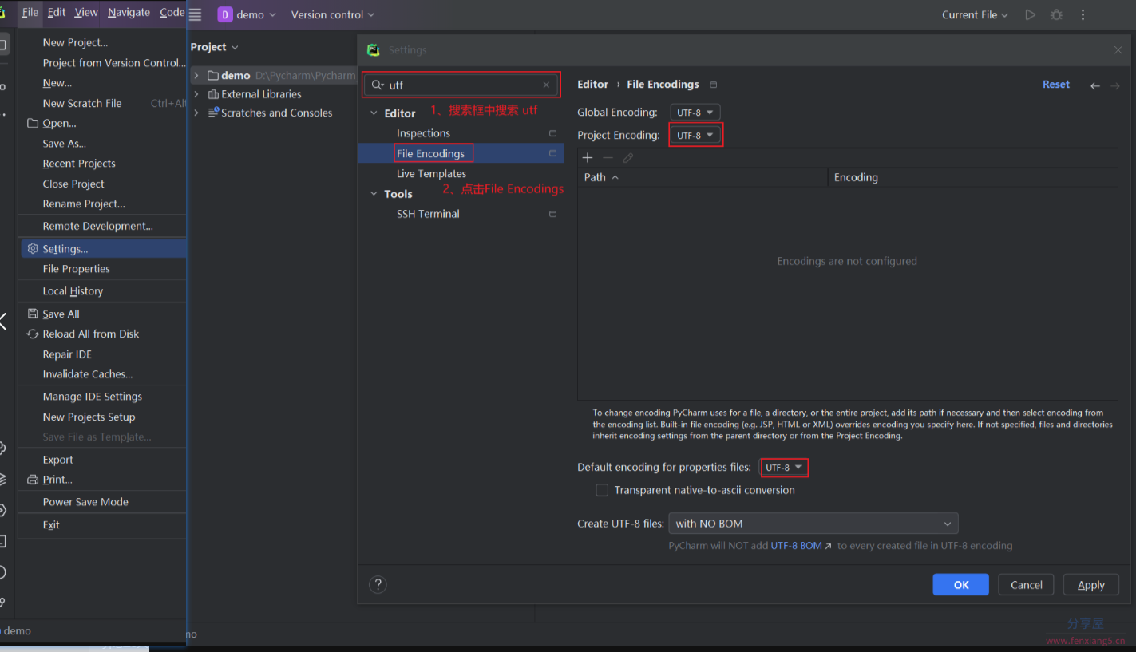Click the Run triangle icon
The width and height of the screenshot is (1136, 652).
[1031, 14]
